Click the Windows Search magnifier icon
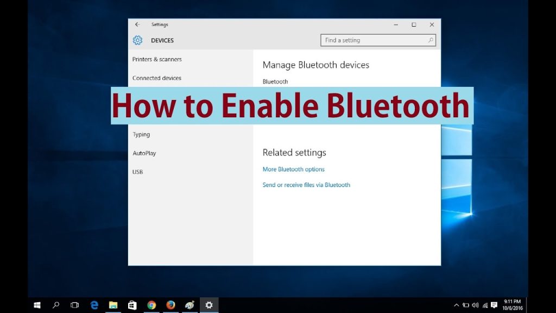Screen dimensions: 556x313 click(x=55, y=305)
